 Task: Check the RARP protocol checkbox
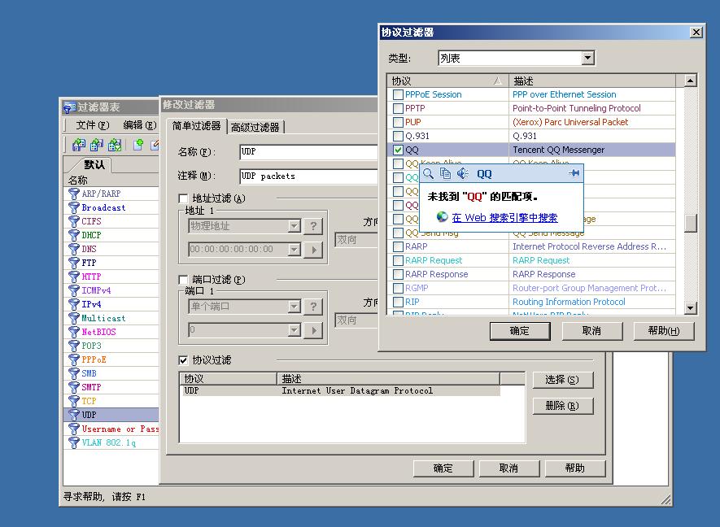coord(398,246)
